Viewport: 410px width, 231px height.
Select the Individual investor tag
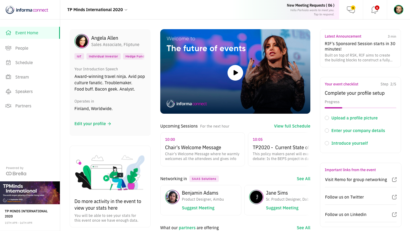(x=103, y=56)
